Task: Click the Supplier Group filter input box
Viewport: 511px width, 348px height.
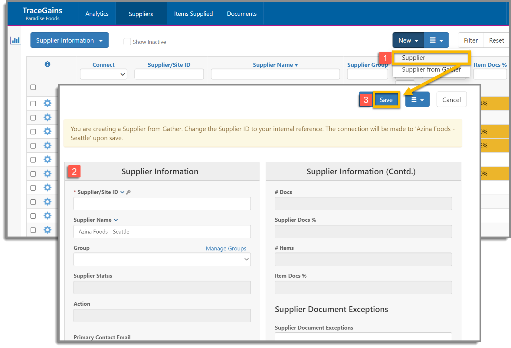Action: coord(368,74)
